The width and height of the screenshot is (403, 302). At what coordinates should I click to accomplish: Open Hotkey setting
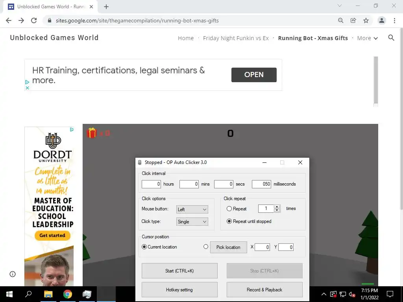(179, 290)
